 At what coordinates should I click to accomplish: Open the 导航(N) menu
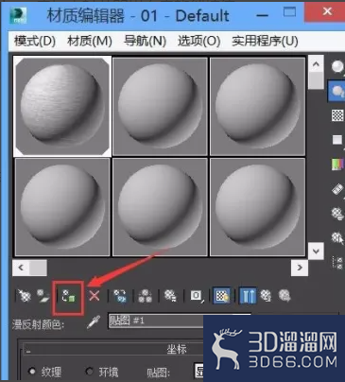click(x=145, y=41)
